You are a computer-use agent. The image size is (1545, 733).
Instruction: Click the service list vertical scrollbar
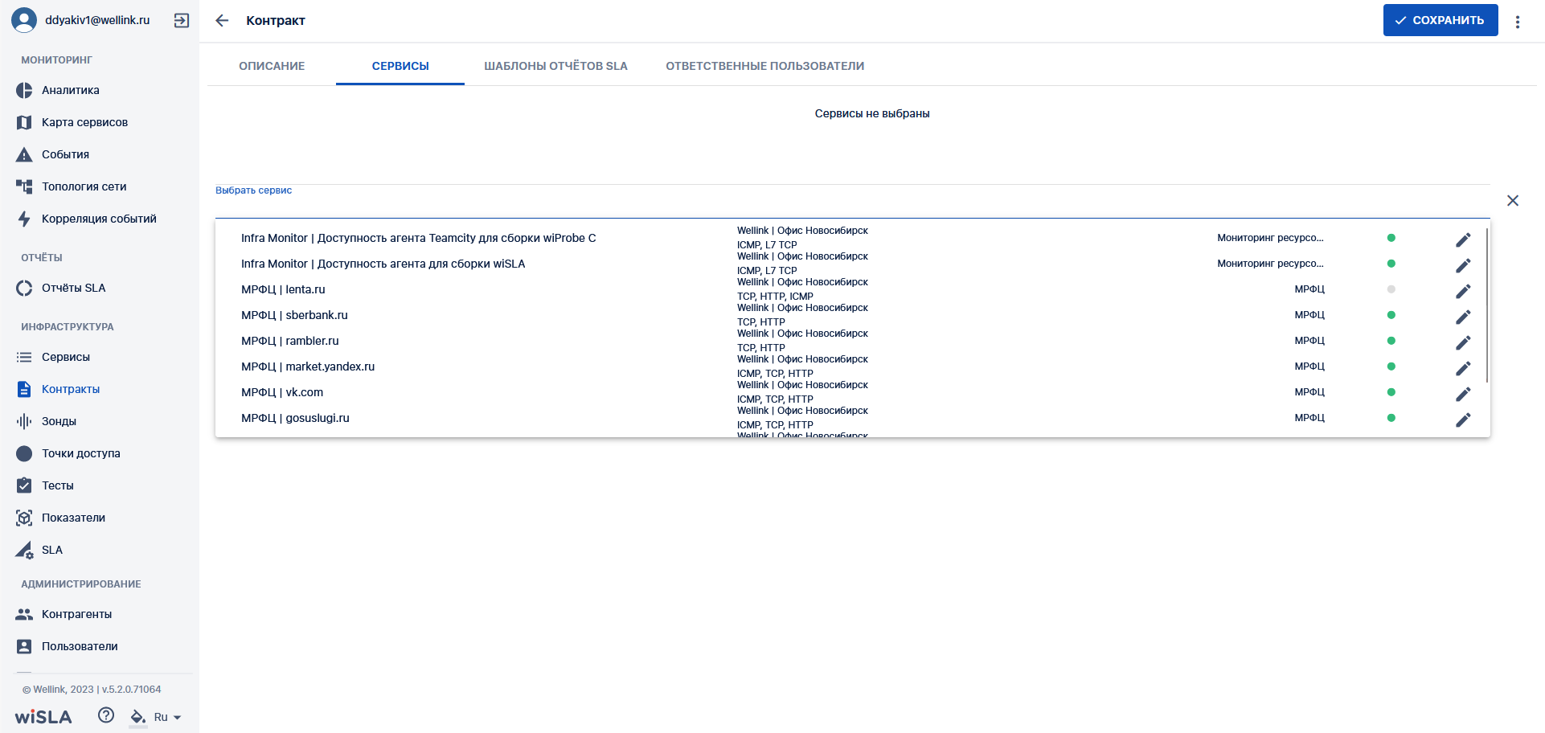pos(1487,305)
